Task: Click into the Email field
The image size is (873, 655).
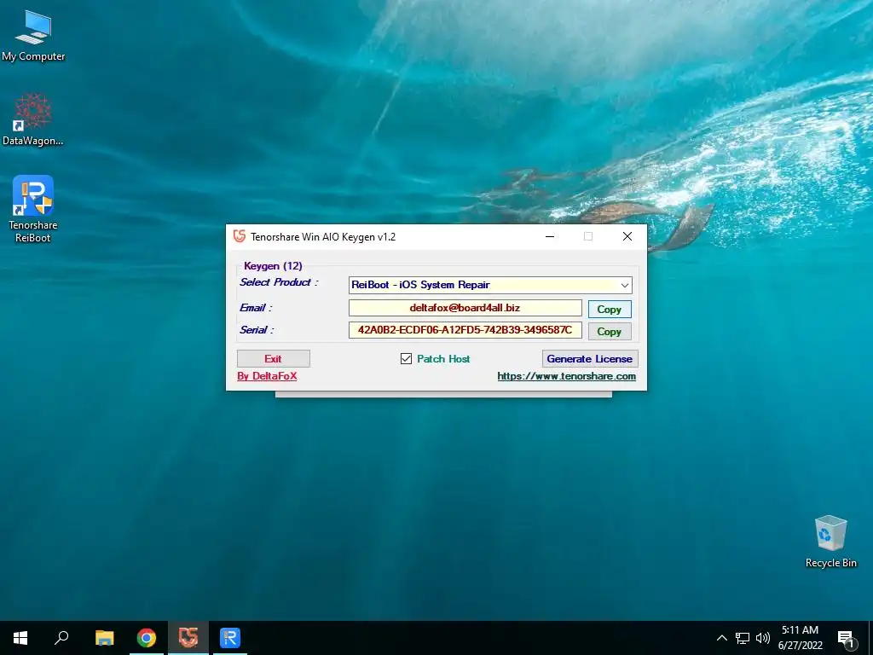Action: (x=465, y=308)
